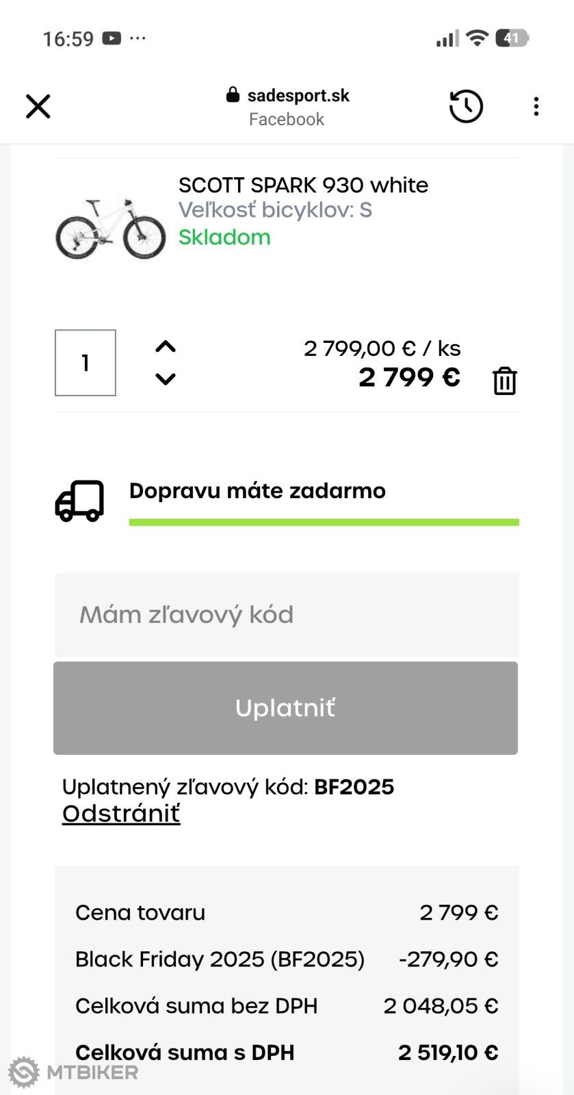Tap the MTBIKER watermark logo

(x=73, y=1072)
